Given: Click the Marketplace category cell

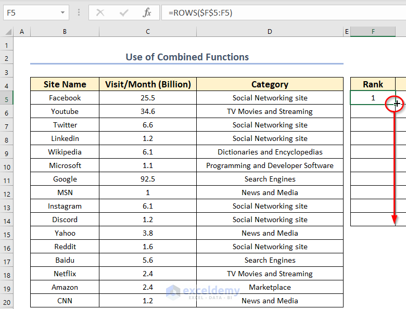Looking at the screenshot, I should click(x=270, y=287).
